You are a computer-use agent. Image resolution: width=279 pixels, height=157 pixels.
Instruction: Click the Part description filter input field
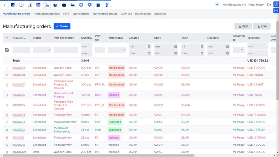[66, 50]
